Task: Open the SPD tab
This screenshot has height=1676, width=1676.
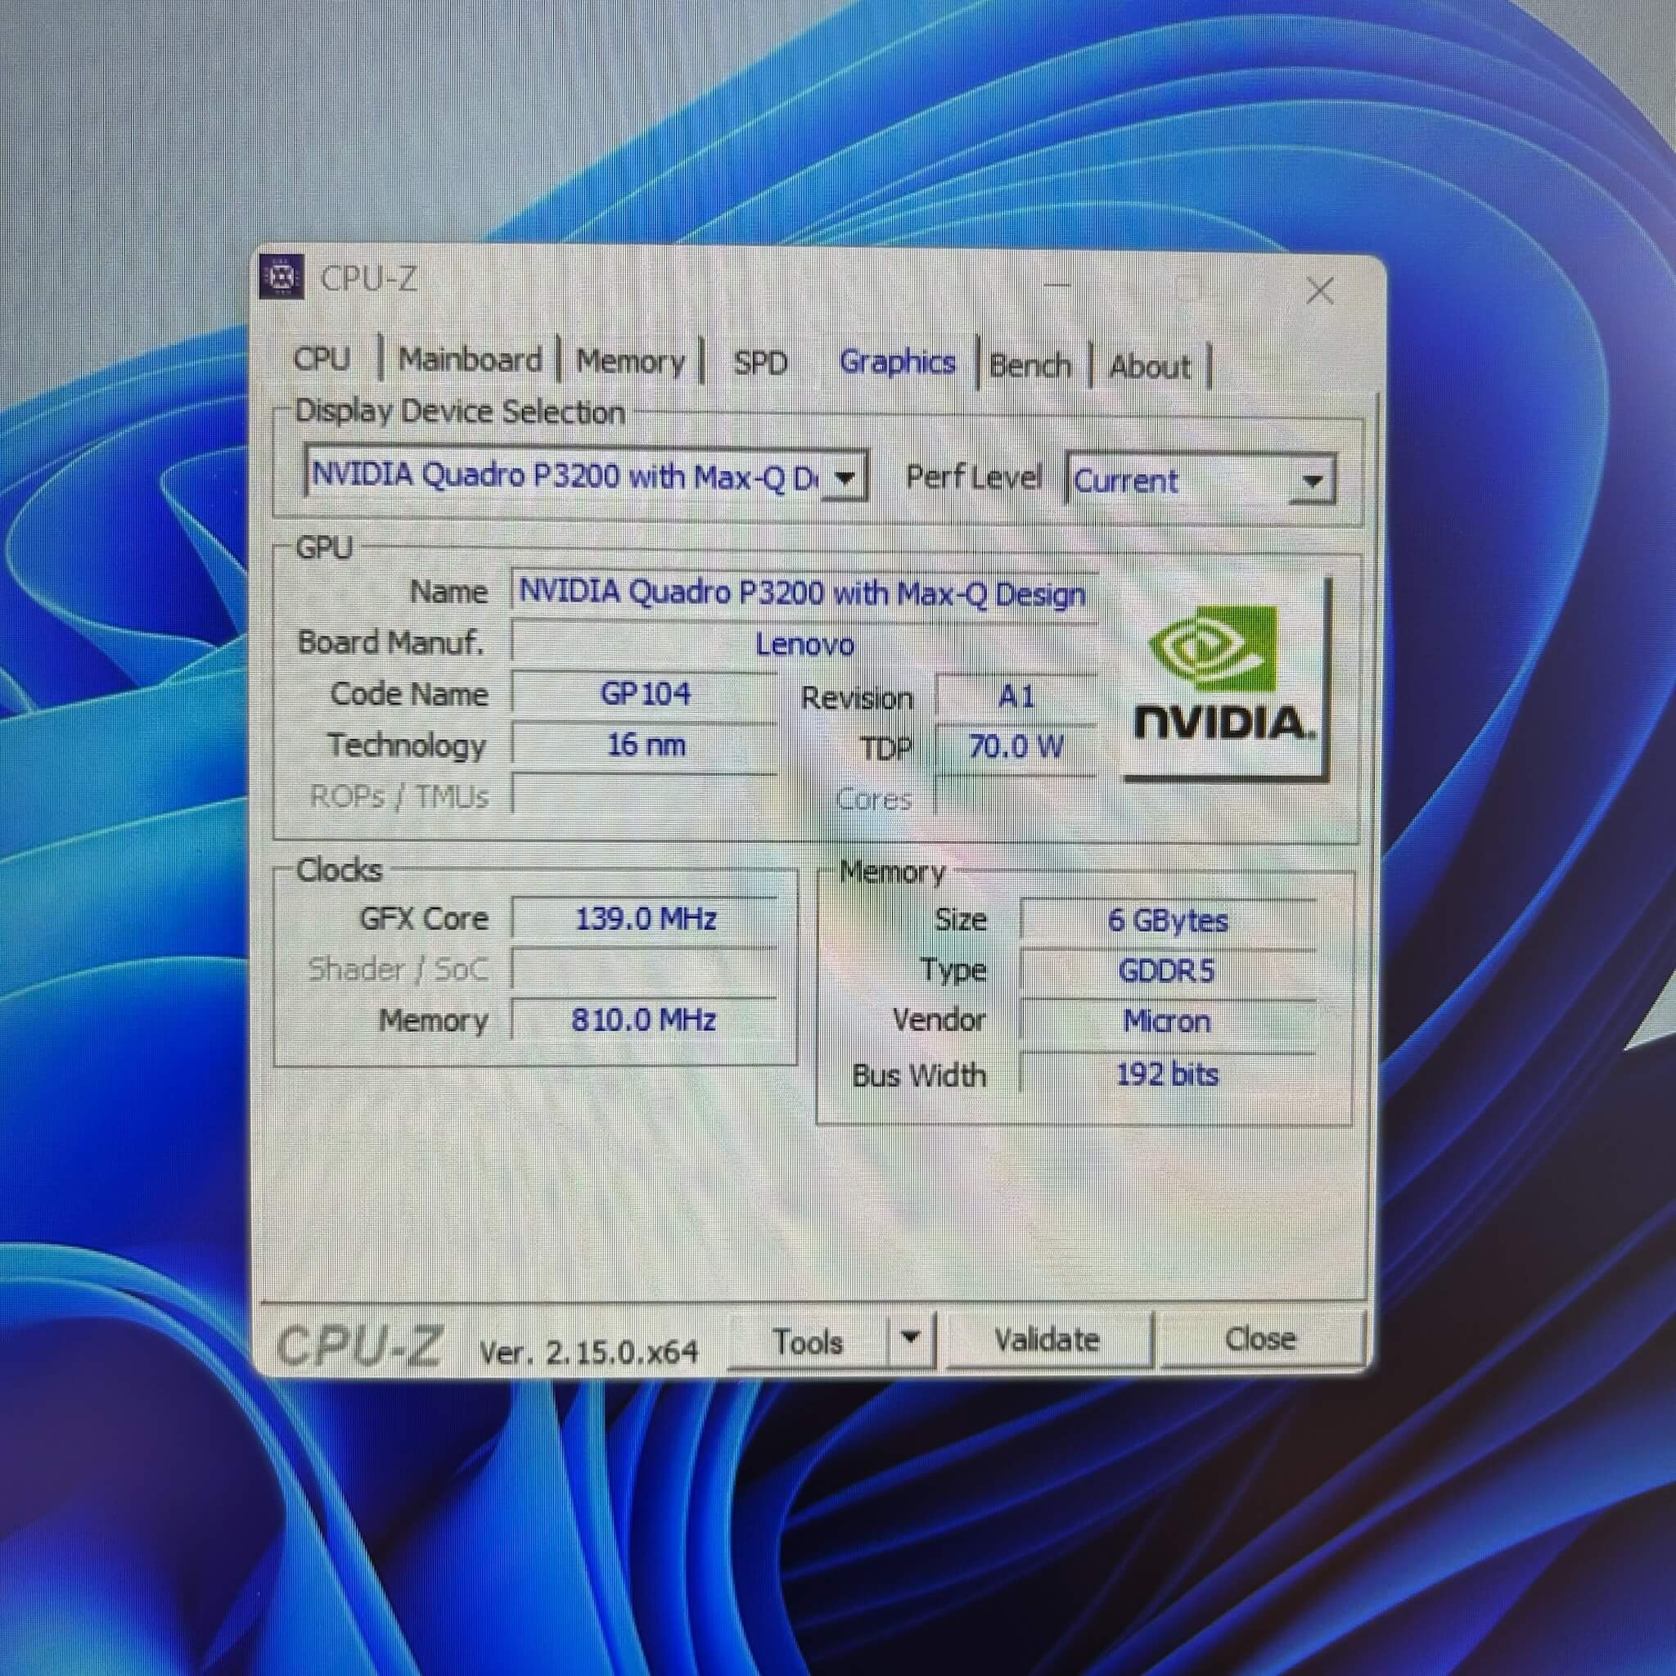Action: click(760, 363)
